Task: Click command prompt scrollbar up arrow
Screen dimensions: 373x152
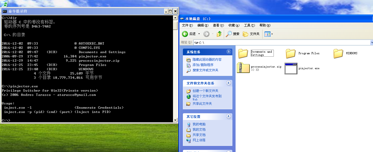Action: (x=175, y=18)
